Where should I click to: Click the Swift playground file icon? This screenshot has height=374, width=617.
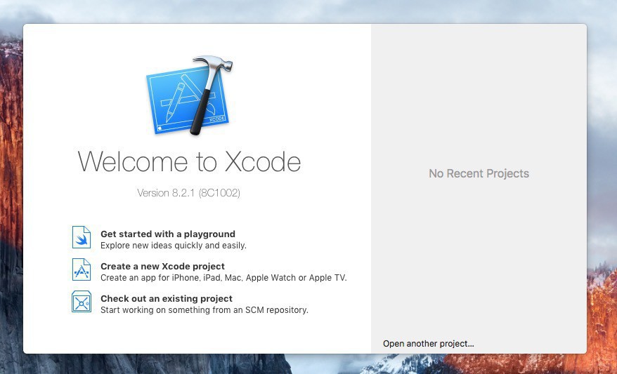82,237
